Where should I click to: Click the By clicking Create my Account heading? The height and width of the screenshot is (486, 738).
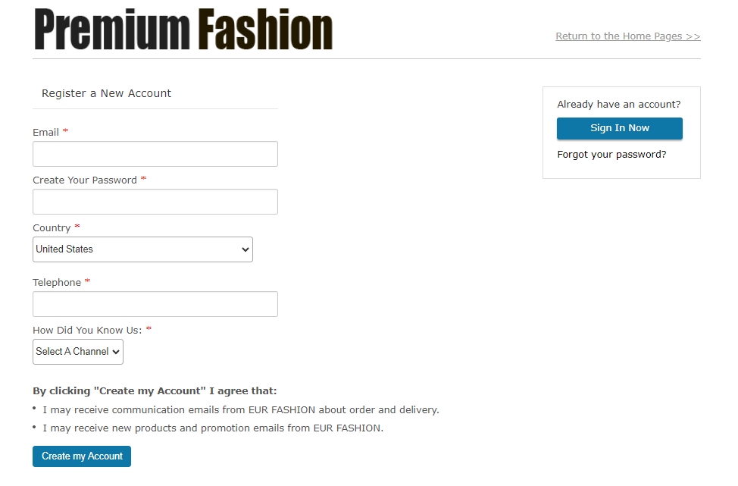tap(155, 391)
